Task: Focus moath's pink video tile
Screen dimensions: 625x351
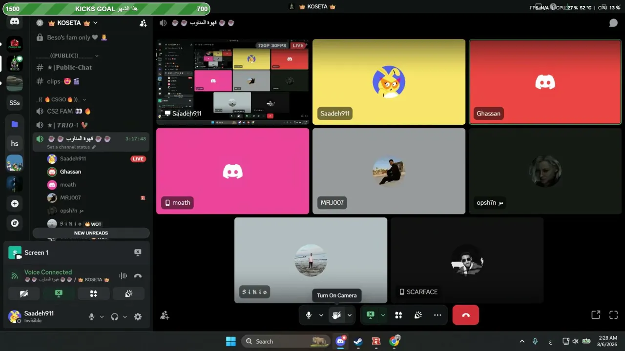Action: [x=232, y=171]
